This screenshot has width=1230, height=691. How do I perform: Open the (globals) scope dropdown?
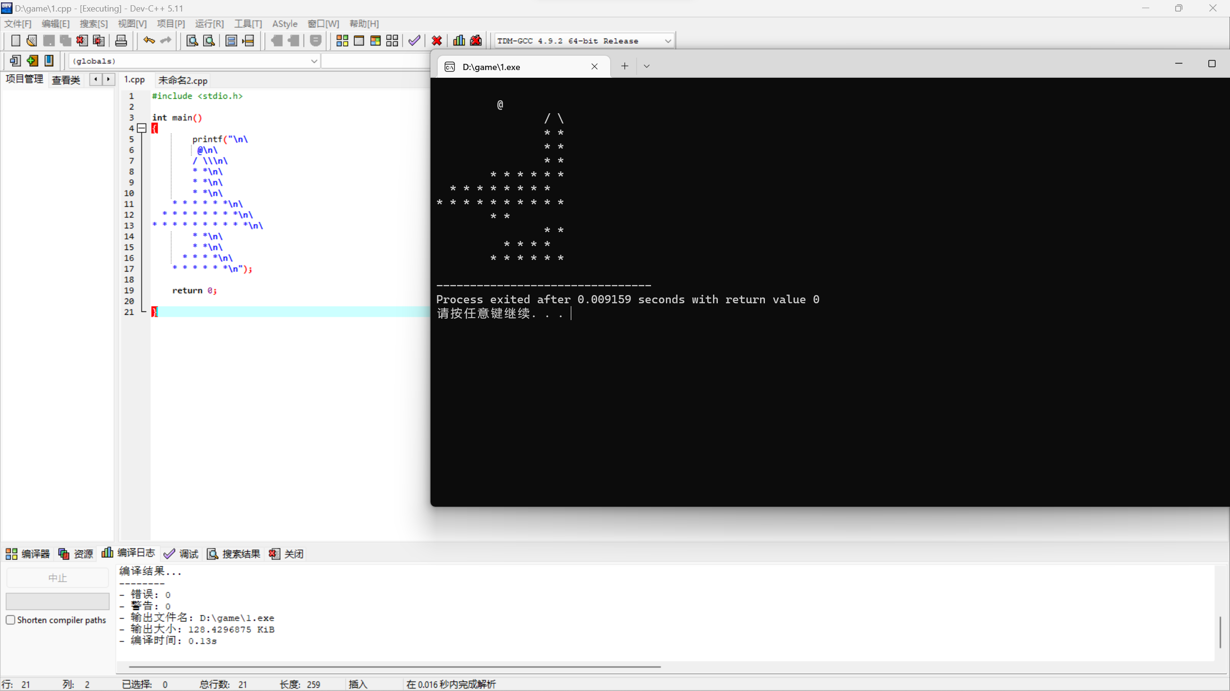[314, 61]
